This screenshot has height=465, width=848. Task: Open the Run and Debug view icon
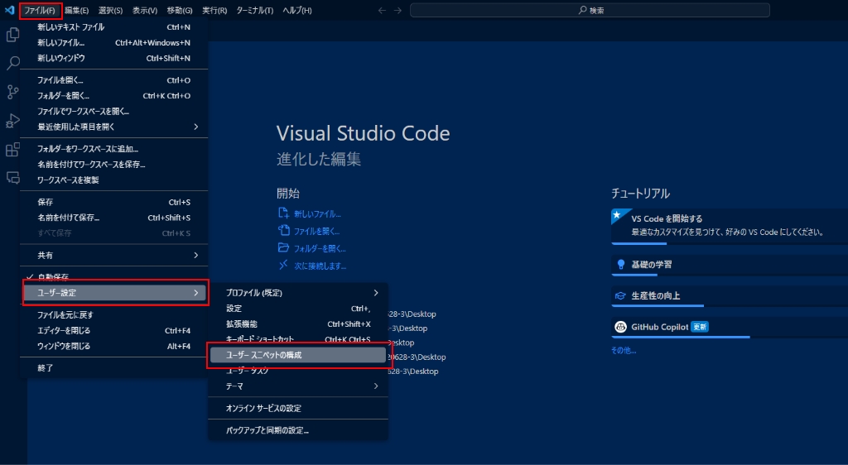(12, 121)
